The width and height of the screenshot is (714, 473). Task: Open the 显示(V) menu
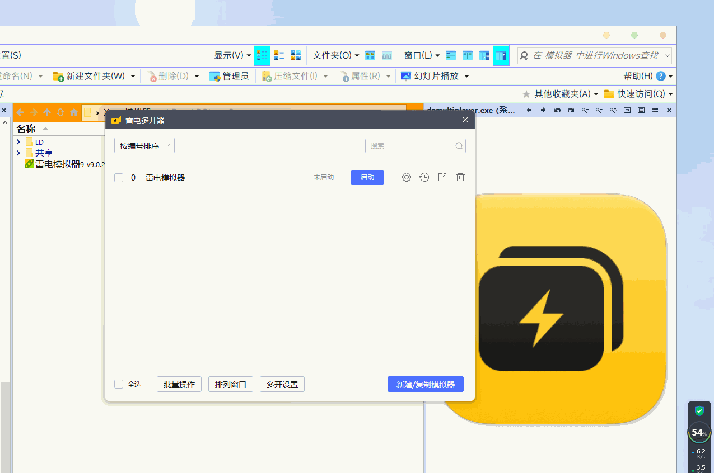click(232, 55)
